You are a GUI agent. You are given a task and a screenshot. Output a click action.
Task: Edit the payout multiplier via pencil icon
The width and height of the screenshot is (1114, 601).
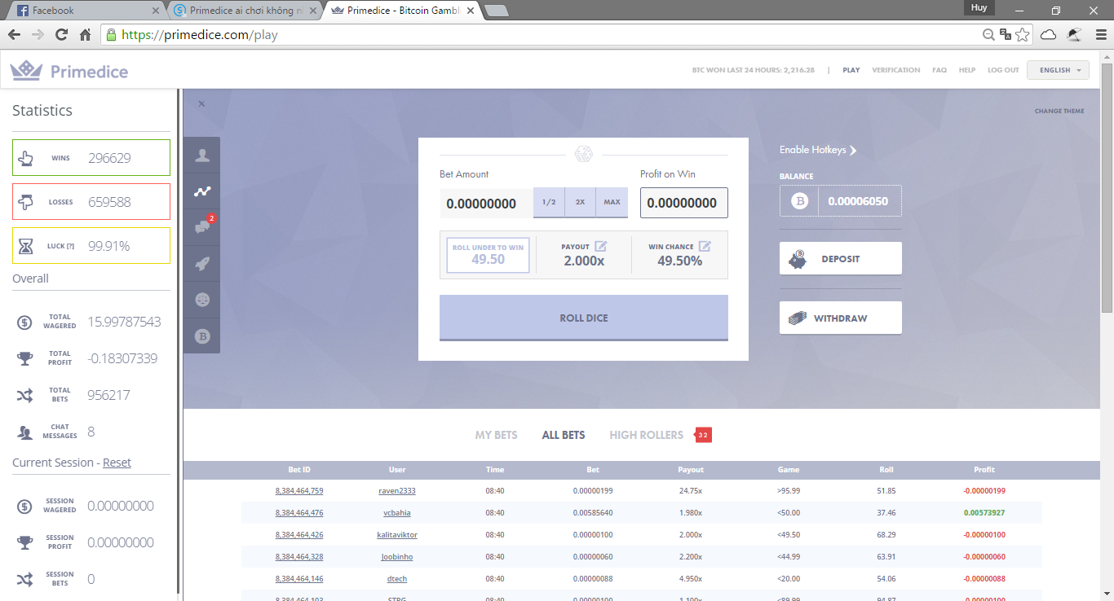(x=600, y=246)
